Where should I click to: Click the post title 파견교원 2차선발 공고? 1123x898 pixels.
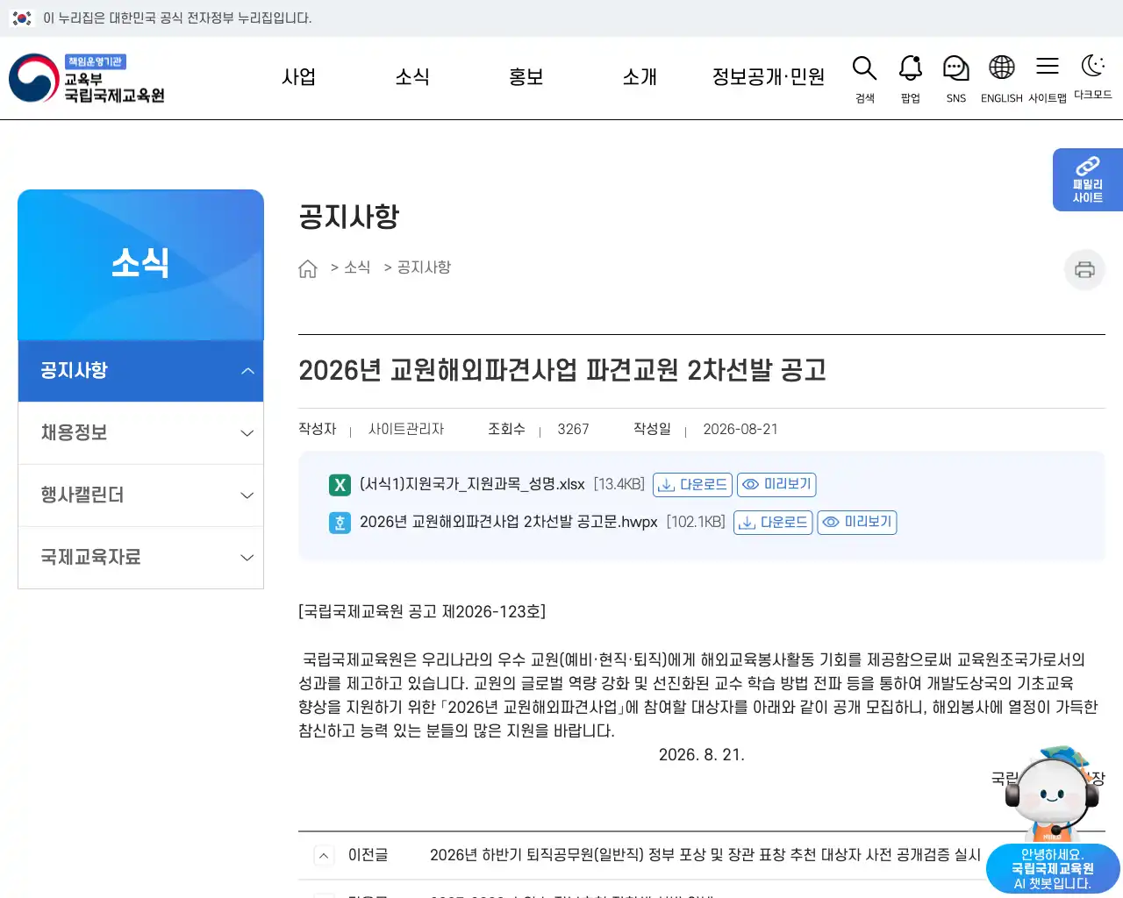562,371
